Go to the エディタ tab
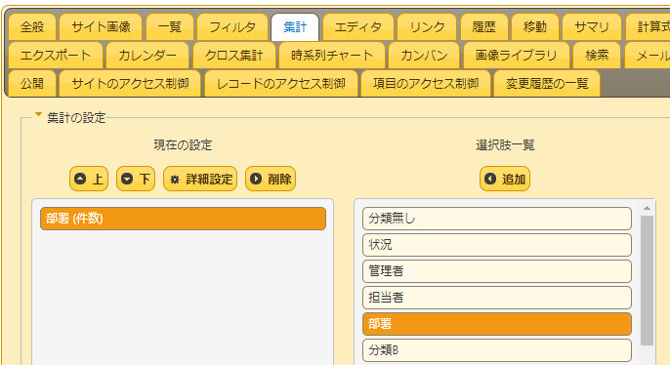The width and height of the screenshot is (670, 365). [358, 27]
